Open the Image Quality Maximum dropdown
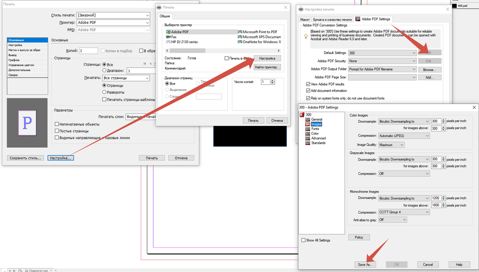The width and height of the screenshot is (479, 272). 391,145
